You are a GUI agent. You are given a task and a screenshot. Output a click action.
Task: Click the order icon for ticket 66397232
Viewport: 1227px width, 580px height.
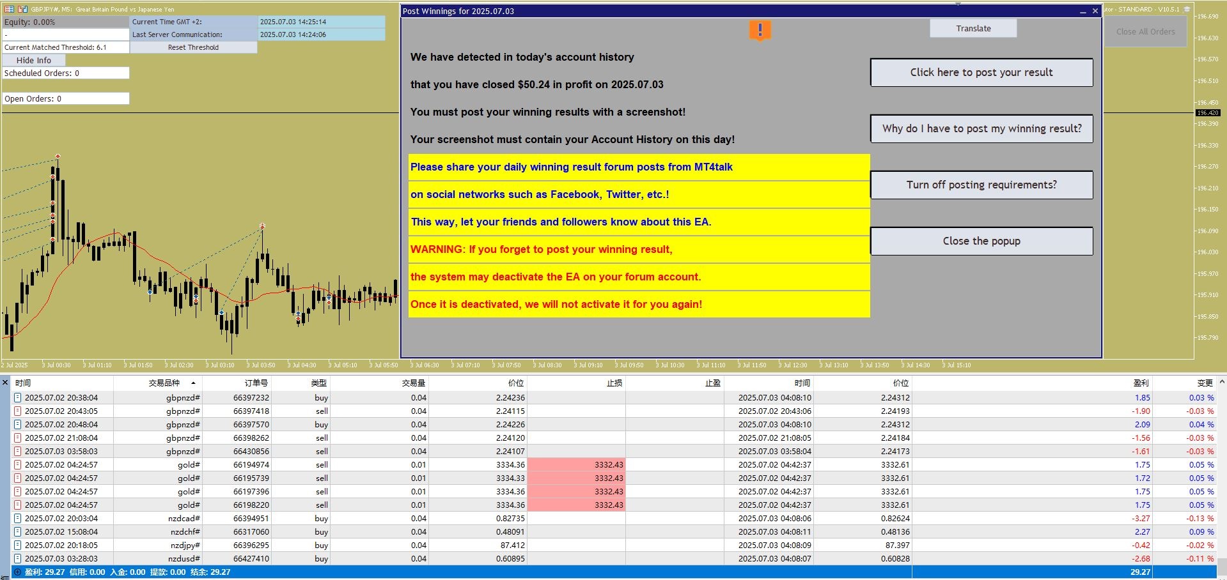(x=18, y=398)
